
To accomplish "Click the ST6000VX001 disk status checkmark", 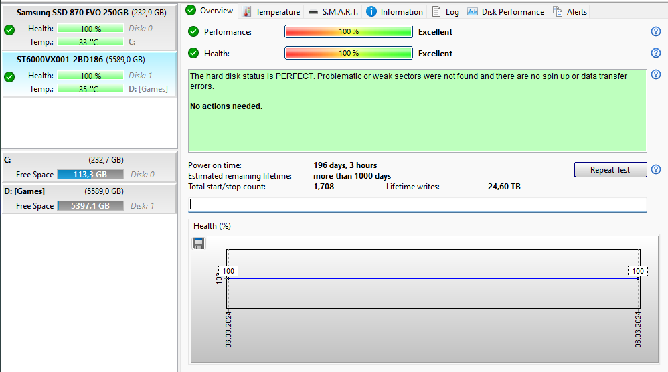I will pos(9,77).
